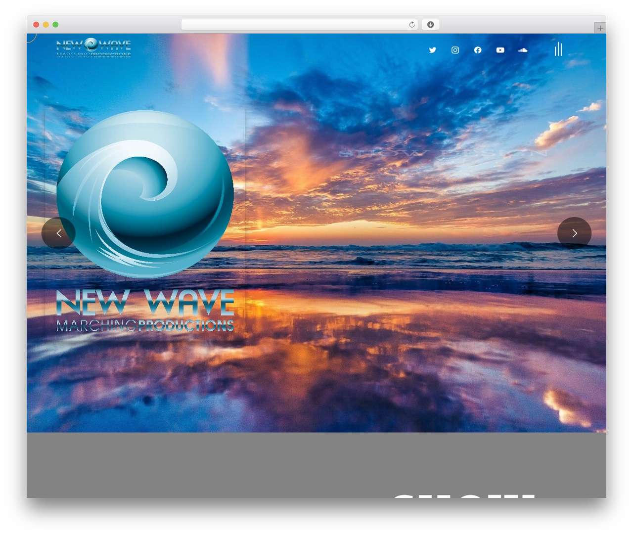Open the Twitter social link

coord(433,50)
